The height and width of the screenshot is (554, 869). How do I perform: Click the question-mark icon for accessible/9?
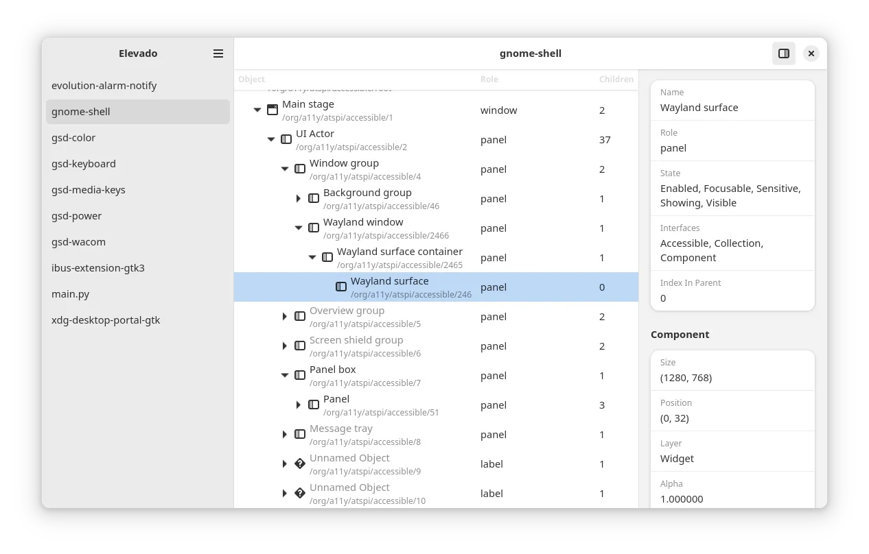click(300, 463)
